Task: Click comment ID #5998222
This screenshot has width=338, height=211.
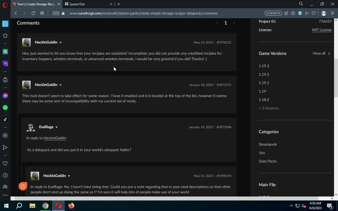Action: (x=224, y=42)
